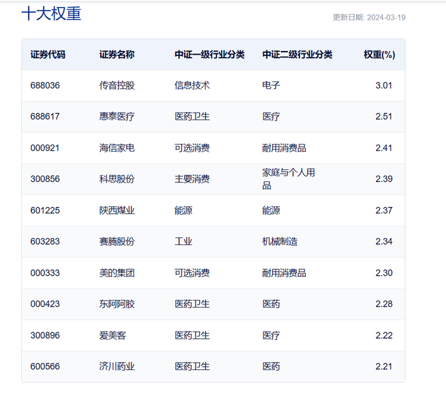Click the 证券代码 column header

48,55
